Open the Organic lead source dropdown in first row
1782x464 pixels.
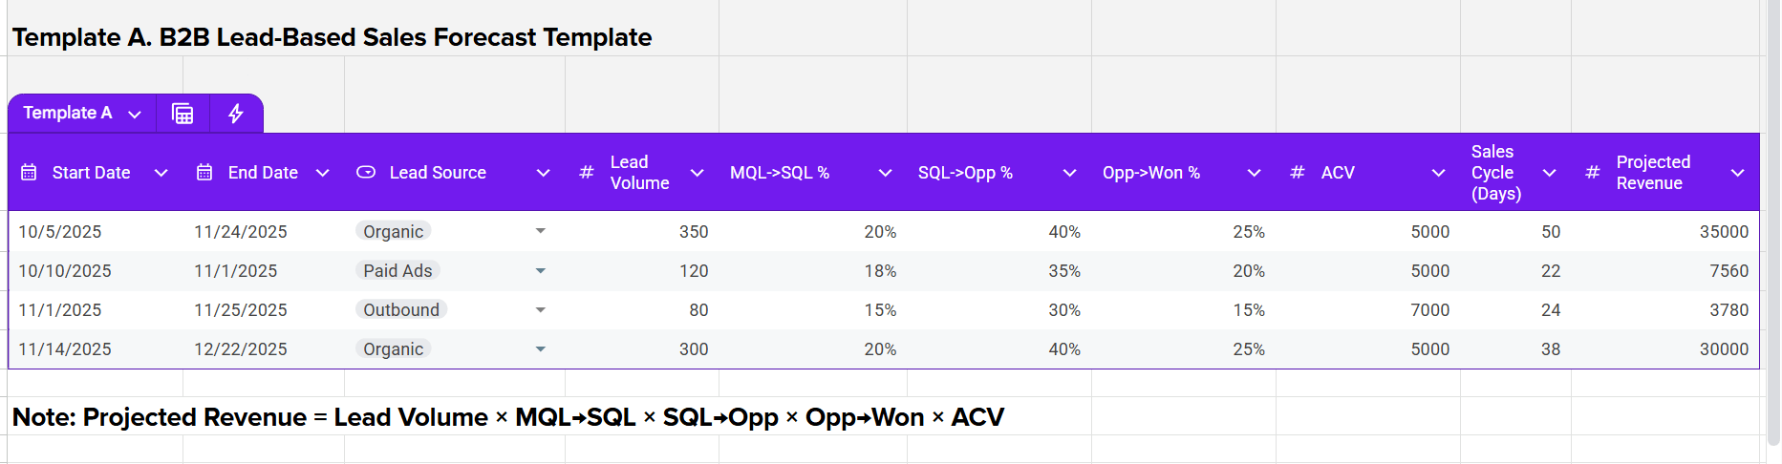541,231
